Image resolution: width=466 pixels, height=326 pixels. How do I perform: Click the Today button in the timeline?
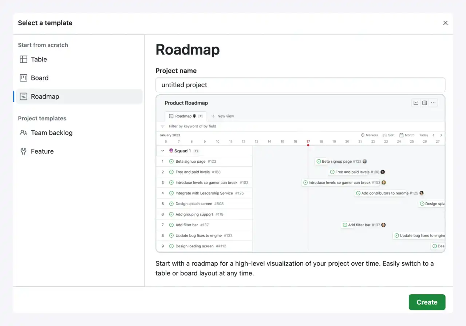pos(423,135)
